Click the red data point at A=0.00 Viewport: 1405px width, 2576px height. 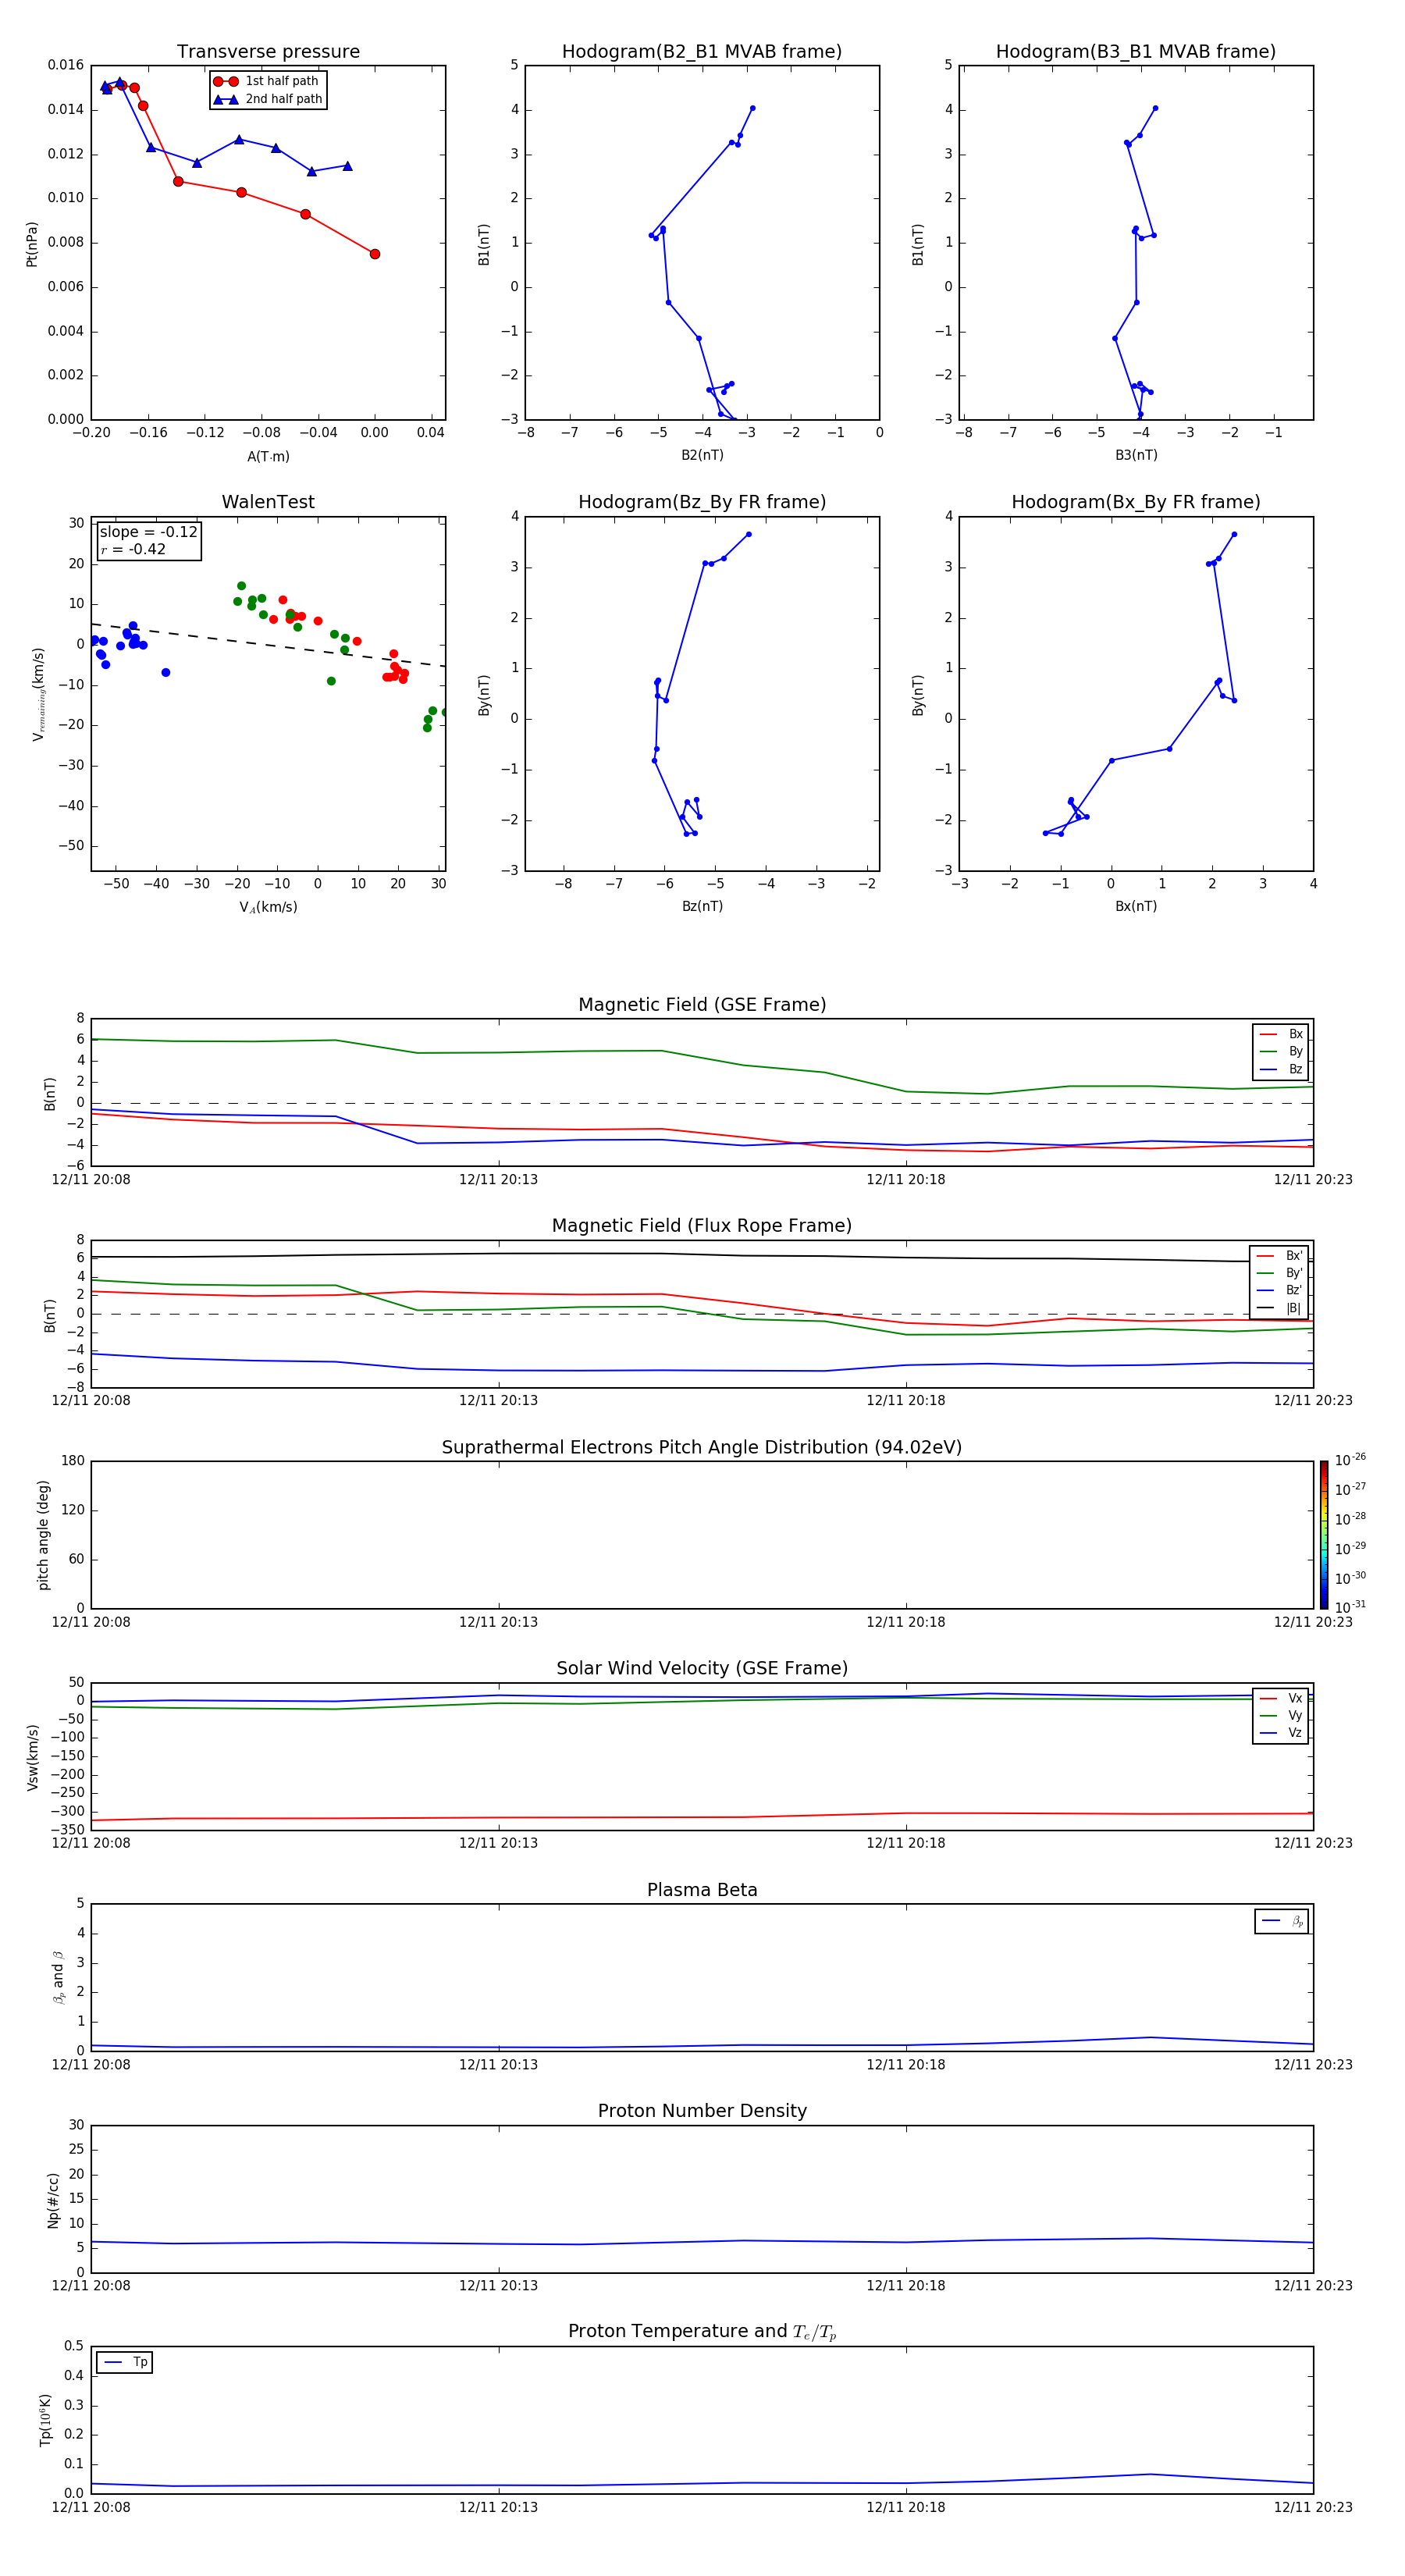375,254
